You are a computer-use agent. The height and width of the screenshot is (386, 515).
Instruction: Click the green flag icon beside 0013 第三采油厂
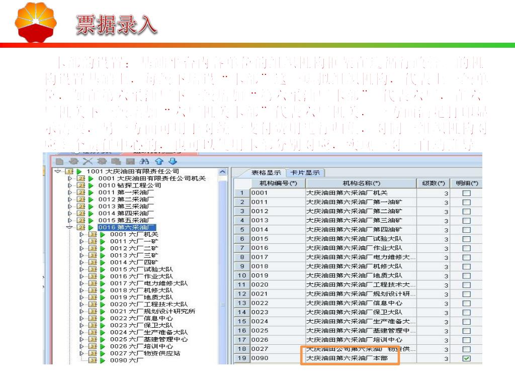[91, 207]
